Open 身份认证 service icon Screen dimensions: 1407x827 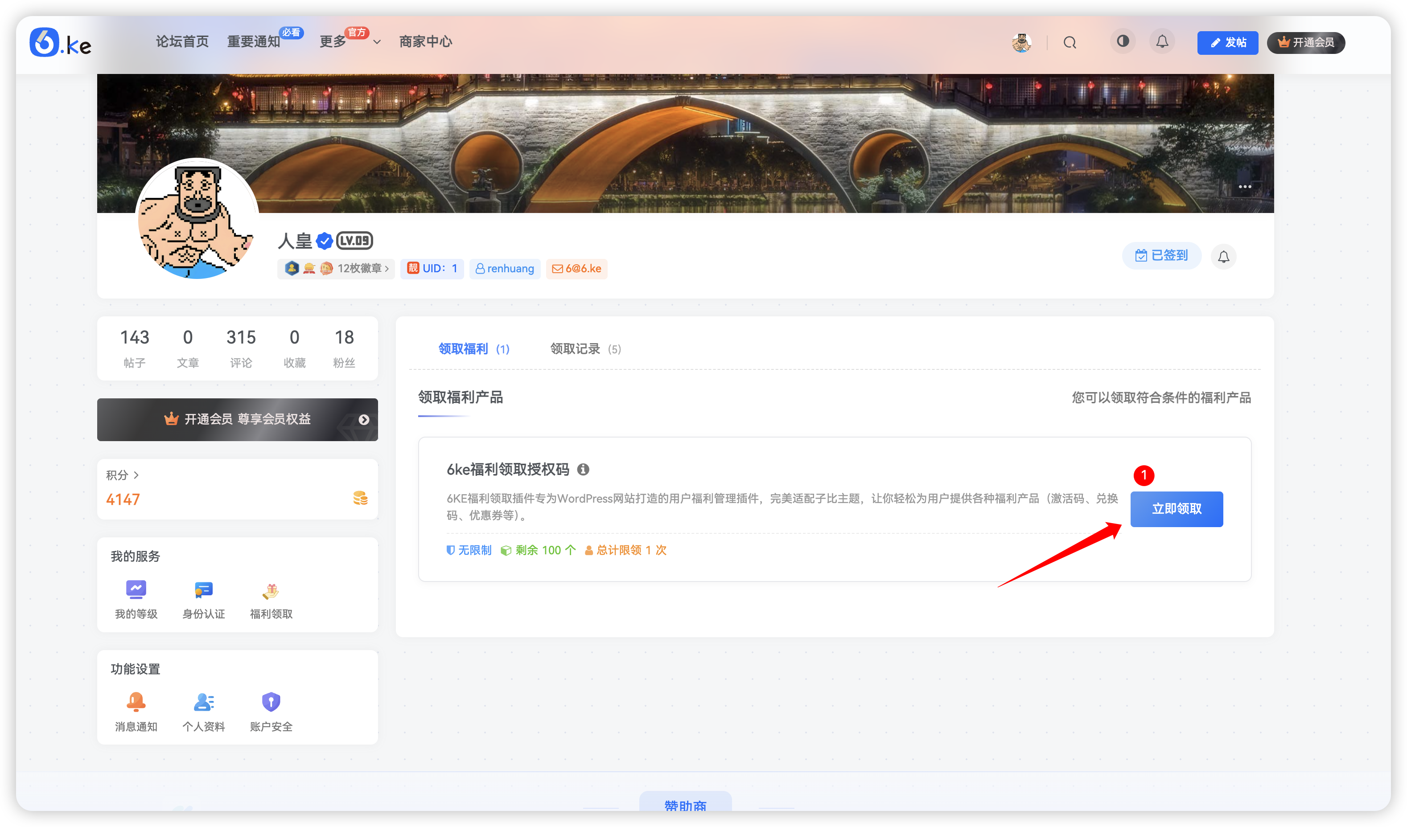point(203,600)
